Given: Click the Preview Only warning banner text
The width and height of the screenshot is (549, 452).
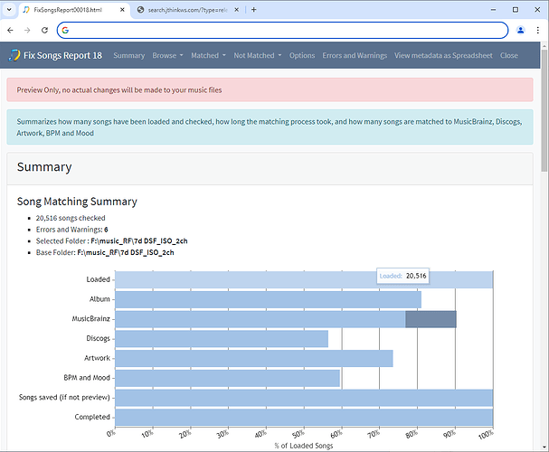Looking at the screenshot, I should pos(119,89).
